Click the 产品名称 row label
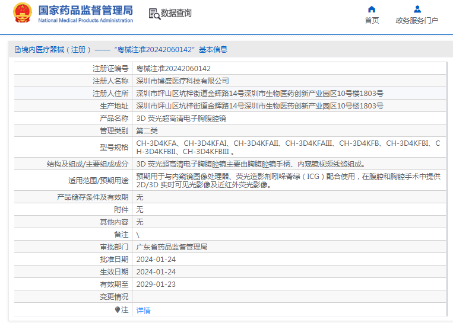The image size is (453, 323). [114, 119]
